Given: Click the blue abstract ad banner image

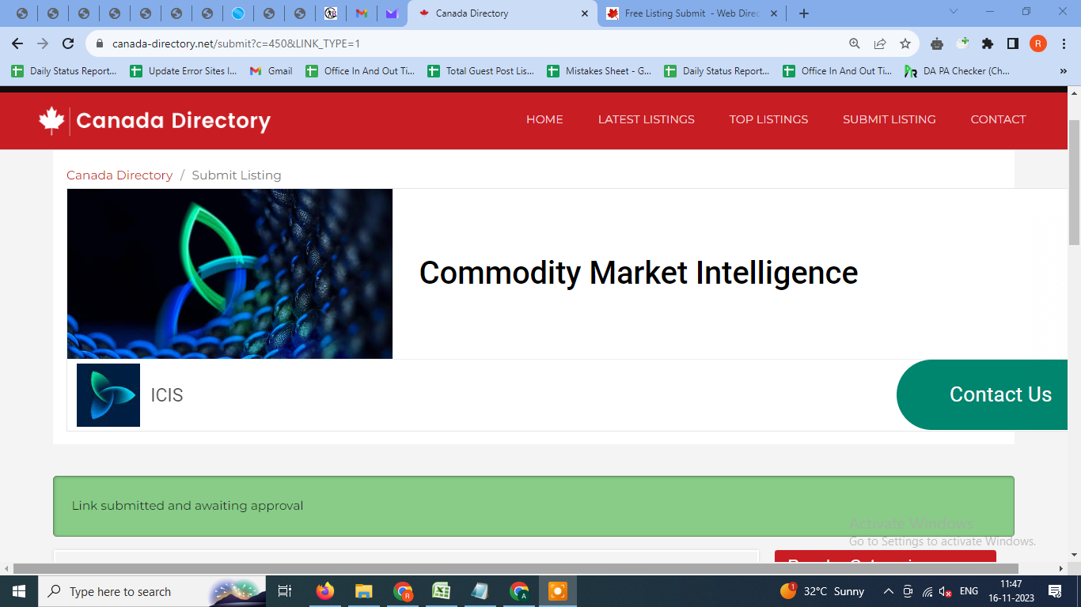Looking at the screenshot, I should [x=229, y=273].
